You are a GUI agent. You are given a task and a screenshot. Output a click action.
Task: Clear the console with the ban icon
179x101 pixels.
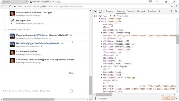click(x=95, y=16)
